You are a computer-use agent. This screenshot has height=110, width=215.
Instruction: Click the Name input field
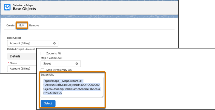pos(22,69)
